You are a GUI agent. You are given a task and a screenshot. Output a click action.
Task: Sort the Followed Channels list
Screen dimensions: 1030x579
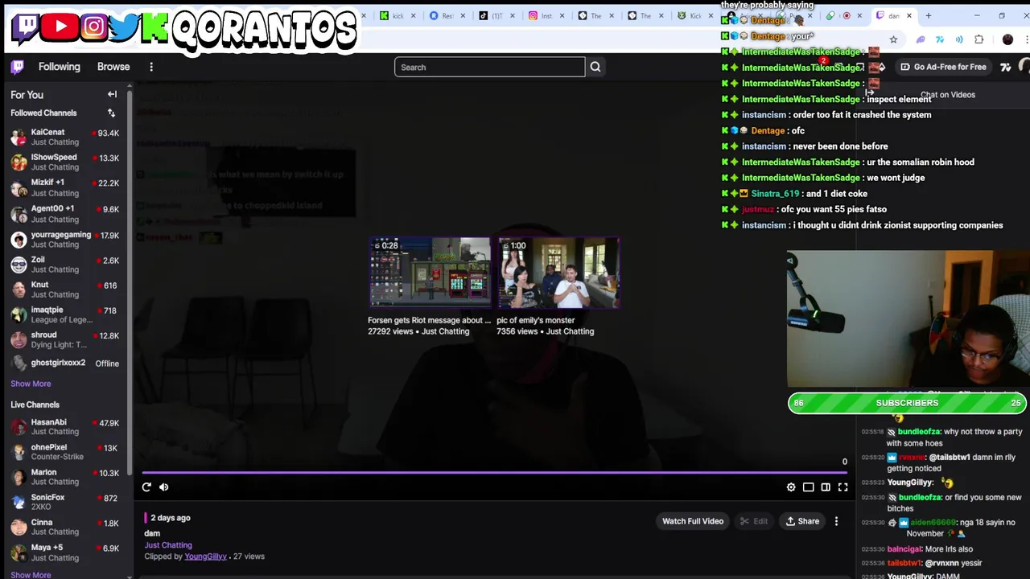coord(111,113)
